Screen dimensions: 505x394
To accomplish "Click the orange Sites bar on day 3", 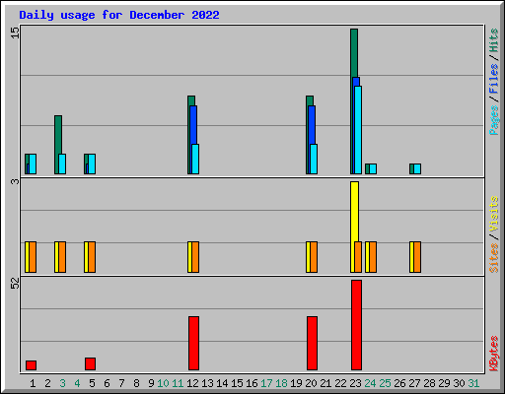I will coord(62,257).
